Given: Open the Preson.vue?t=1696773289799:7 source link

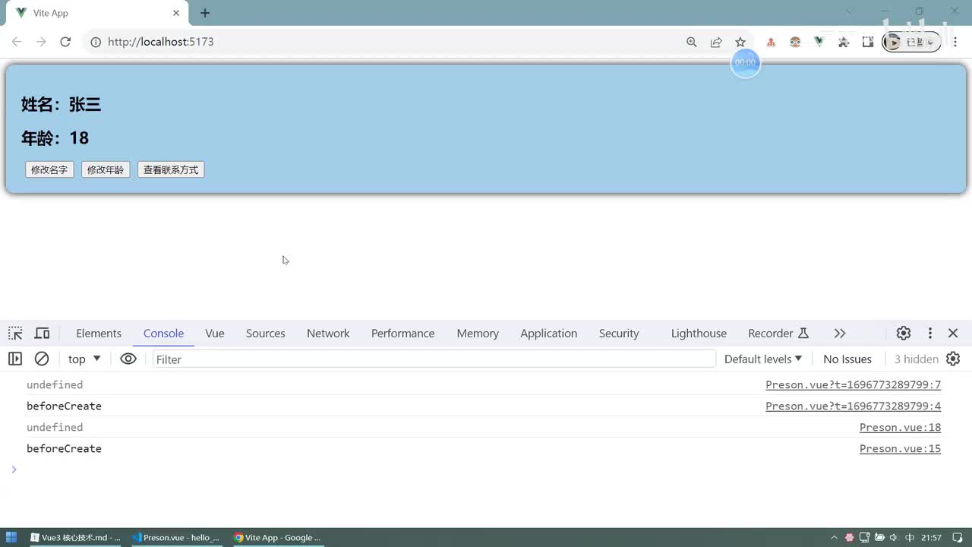Looking at the screenshot, I should (853, 385).
